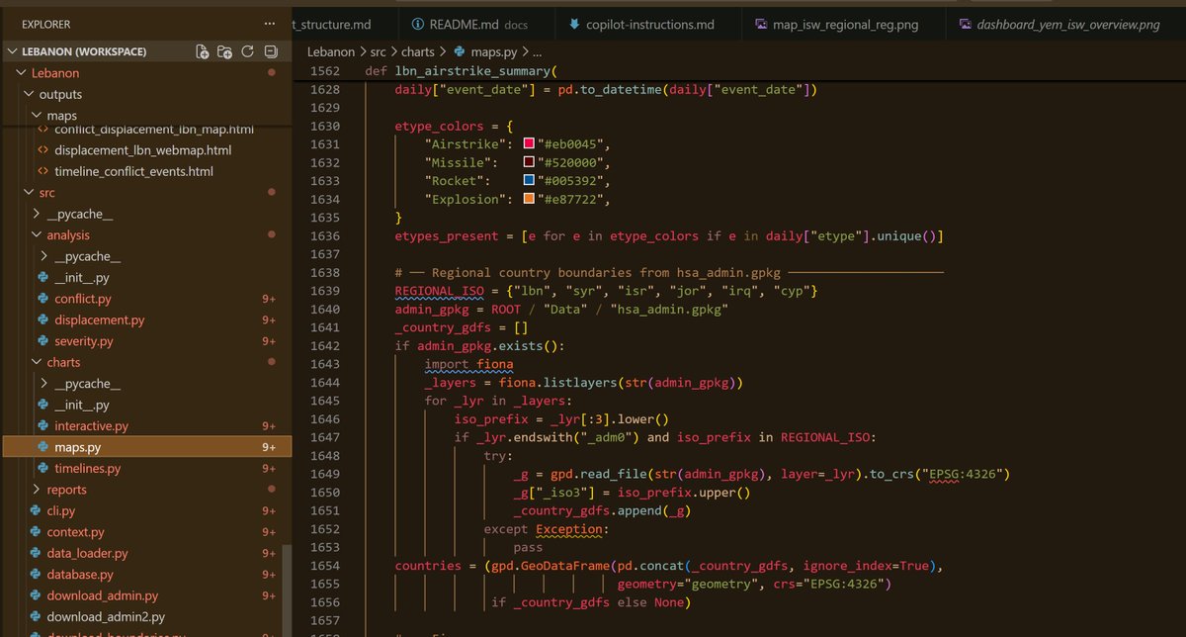Click REGIONAL_ISO on line 1639
Viewport: 1186px width, 637px height.
(x=439, y=291)
